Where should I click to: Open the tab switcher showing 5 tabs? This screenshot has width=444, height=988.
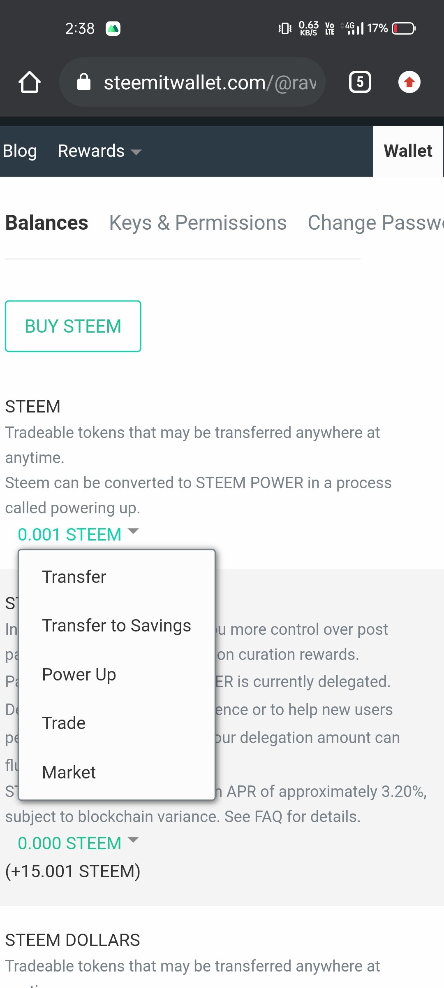click(360, 82)
